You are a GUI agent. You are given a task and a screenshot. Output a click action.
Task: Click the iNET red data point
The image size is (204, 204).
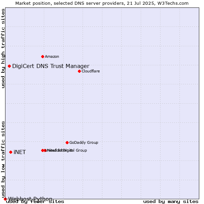11,152
